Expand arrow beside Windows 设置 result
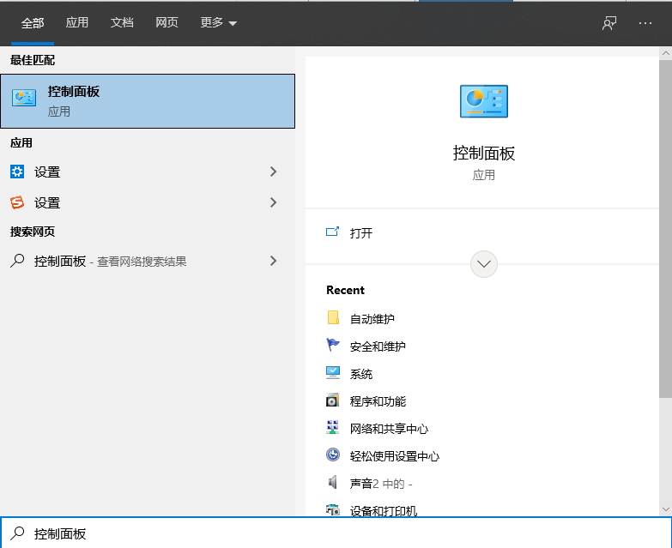Viewport: 672px width, 548px height. [274, 172]
